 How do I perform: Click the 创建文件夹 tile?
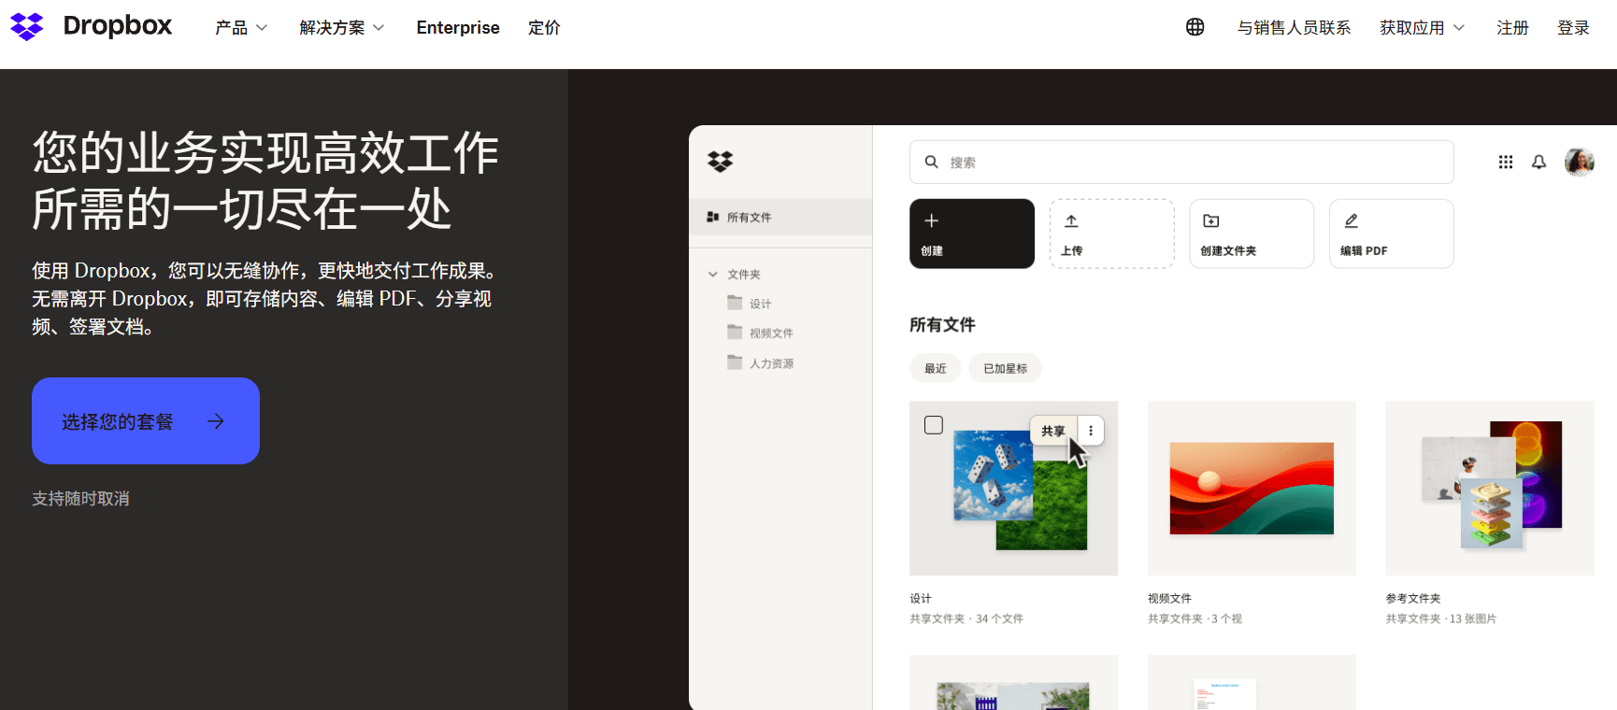pos(1252,234)
